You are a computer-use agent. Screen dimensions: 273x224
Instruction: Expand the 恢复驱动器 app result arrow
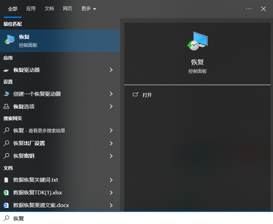point(111,70)
